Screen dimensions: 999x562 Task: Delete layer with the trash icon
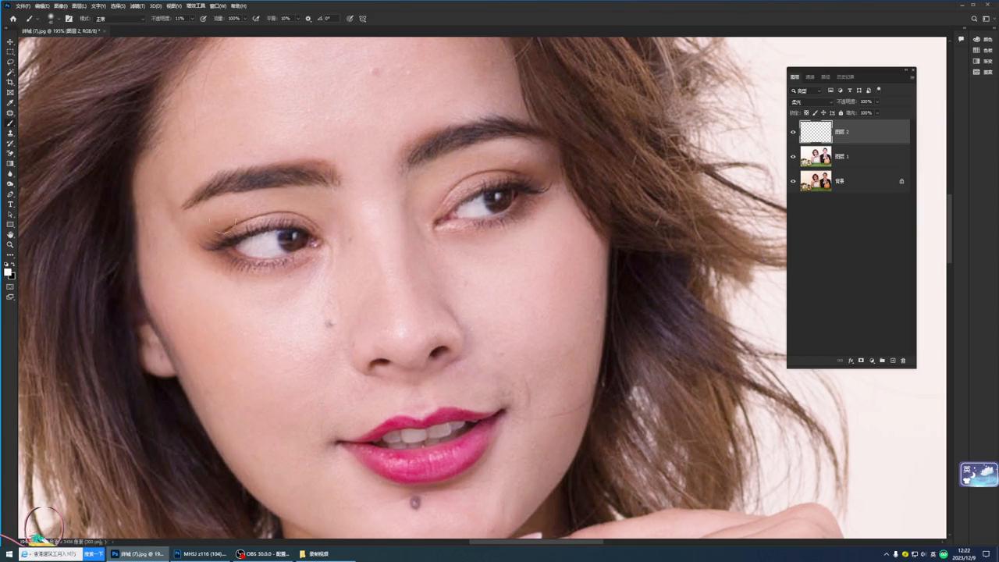coord(903,361)
